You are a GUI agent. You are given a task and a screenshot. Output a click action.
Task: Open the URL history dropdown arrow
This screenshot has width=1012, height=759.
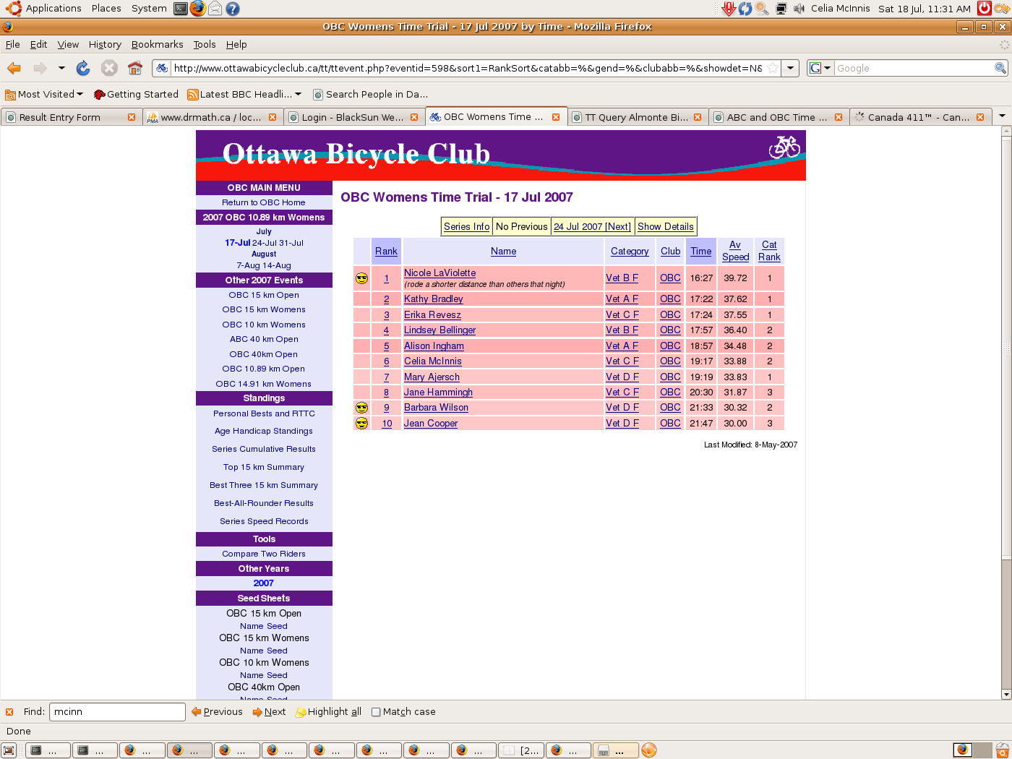point(791,68)
